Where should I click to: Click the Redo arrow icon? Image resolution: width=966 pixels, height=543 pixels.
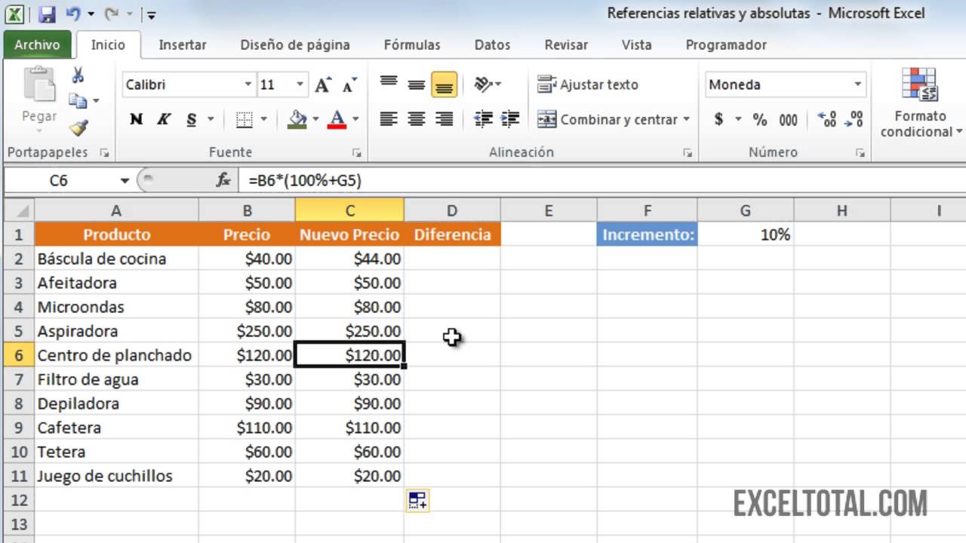111,14
